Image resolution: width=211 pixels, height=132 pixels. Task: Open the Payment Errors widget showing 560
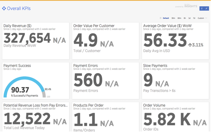point(105,80)
